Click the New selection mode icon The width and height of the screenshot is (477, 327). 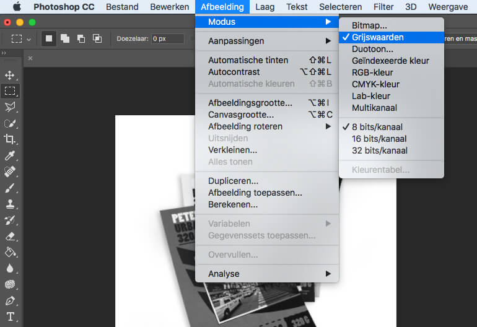tap(49, 38)
